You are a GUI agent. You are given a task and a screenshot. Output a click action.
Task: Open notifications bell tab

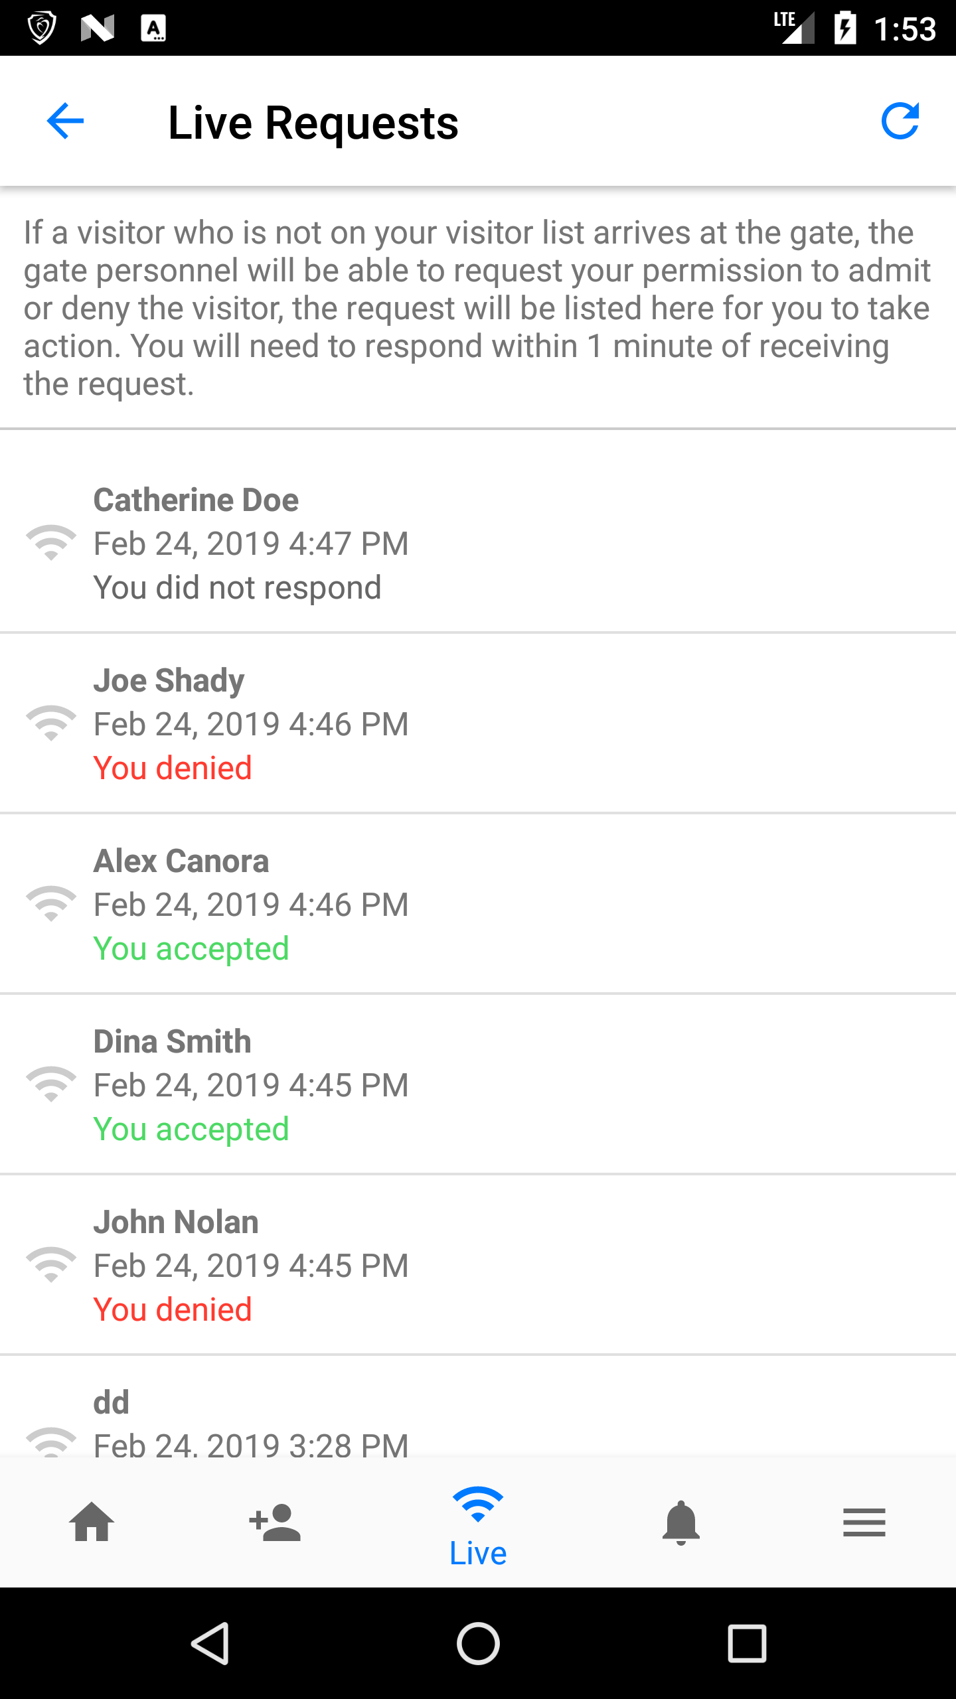click(x=681, y=1521)
